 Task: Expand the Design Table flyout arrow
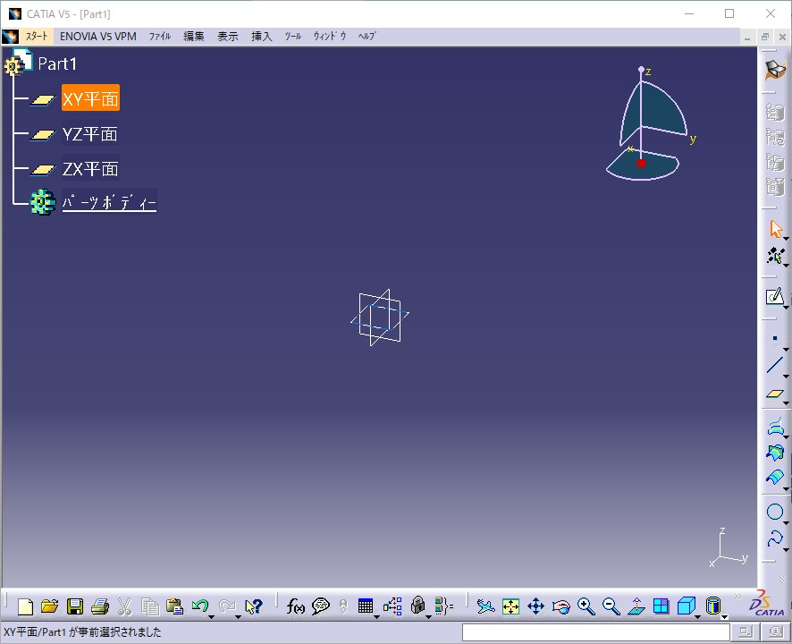376,616
